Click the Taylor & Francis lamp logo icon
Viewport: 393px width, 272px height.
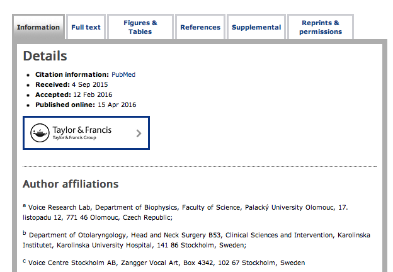coord(41,133)
